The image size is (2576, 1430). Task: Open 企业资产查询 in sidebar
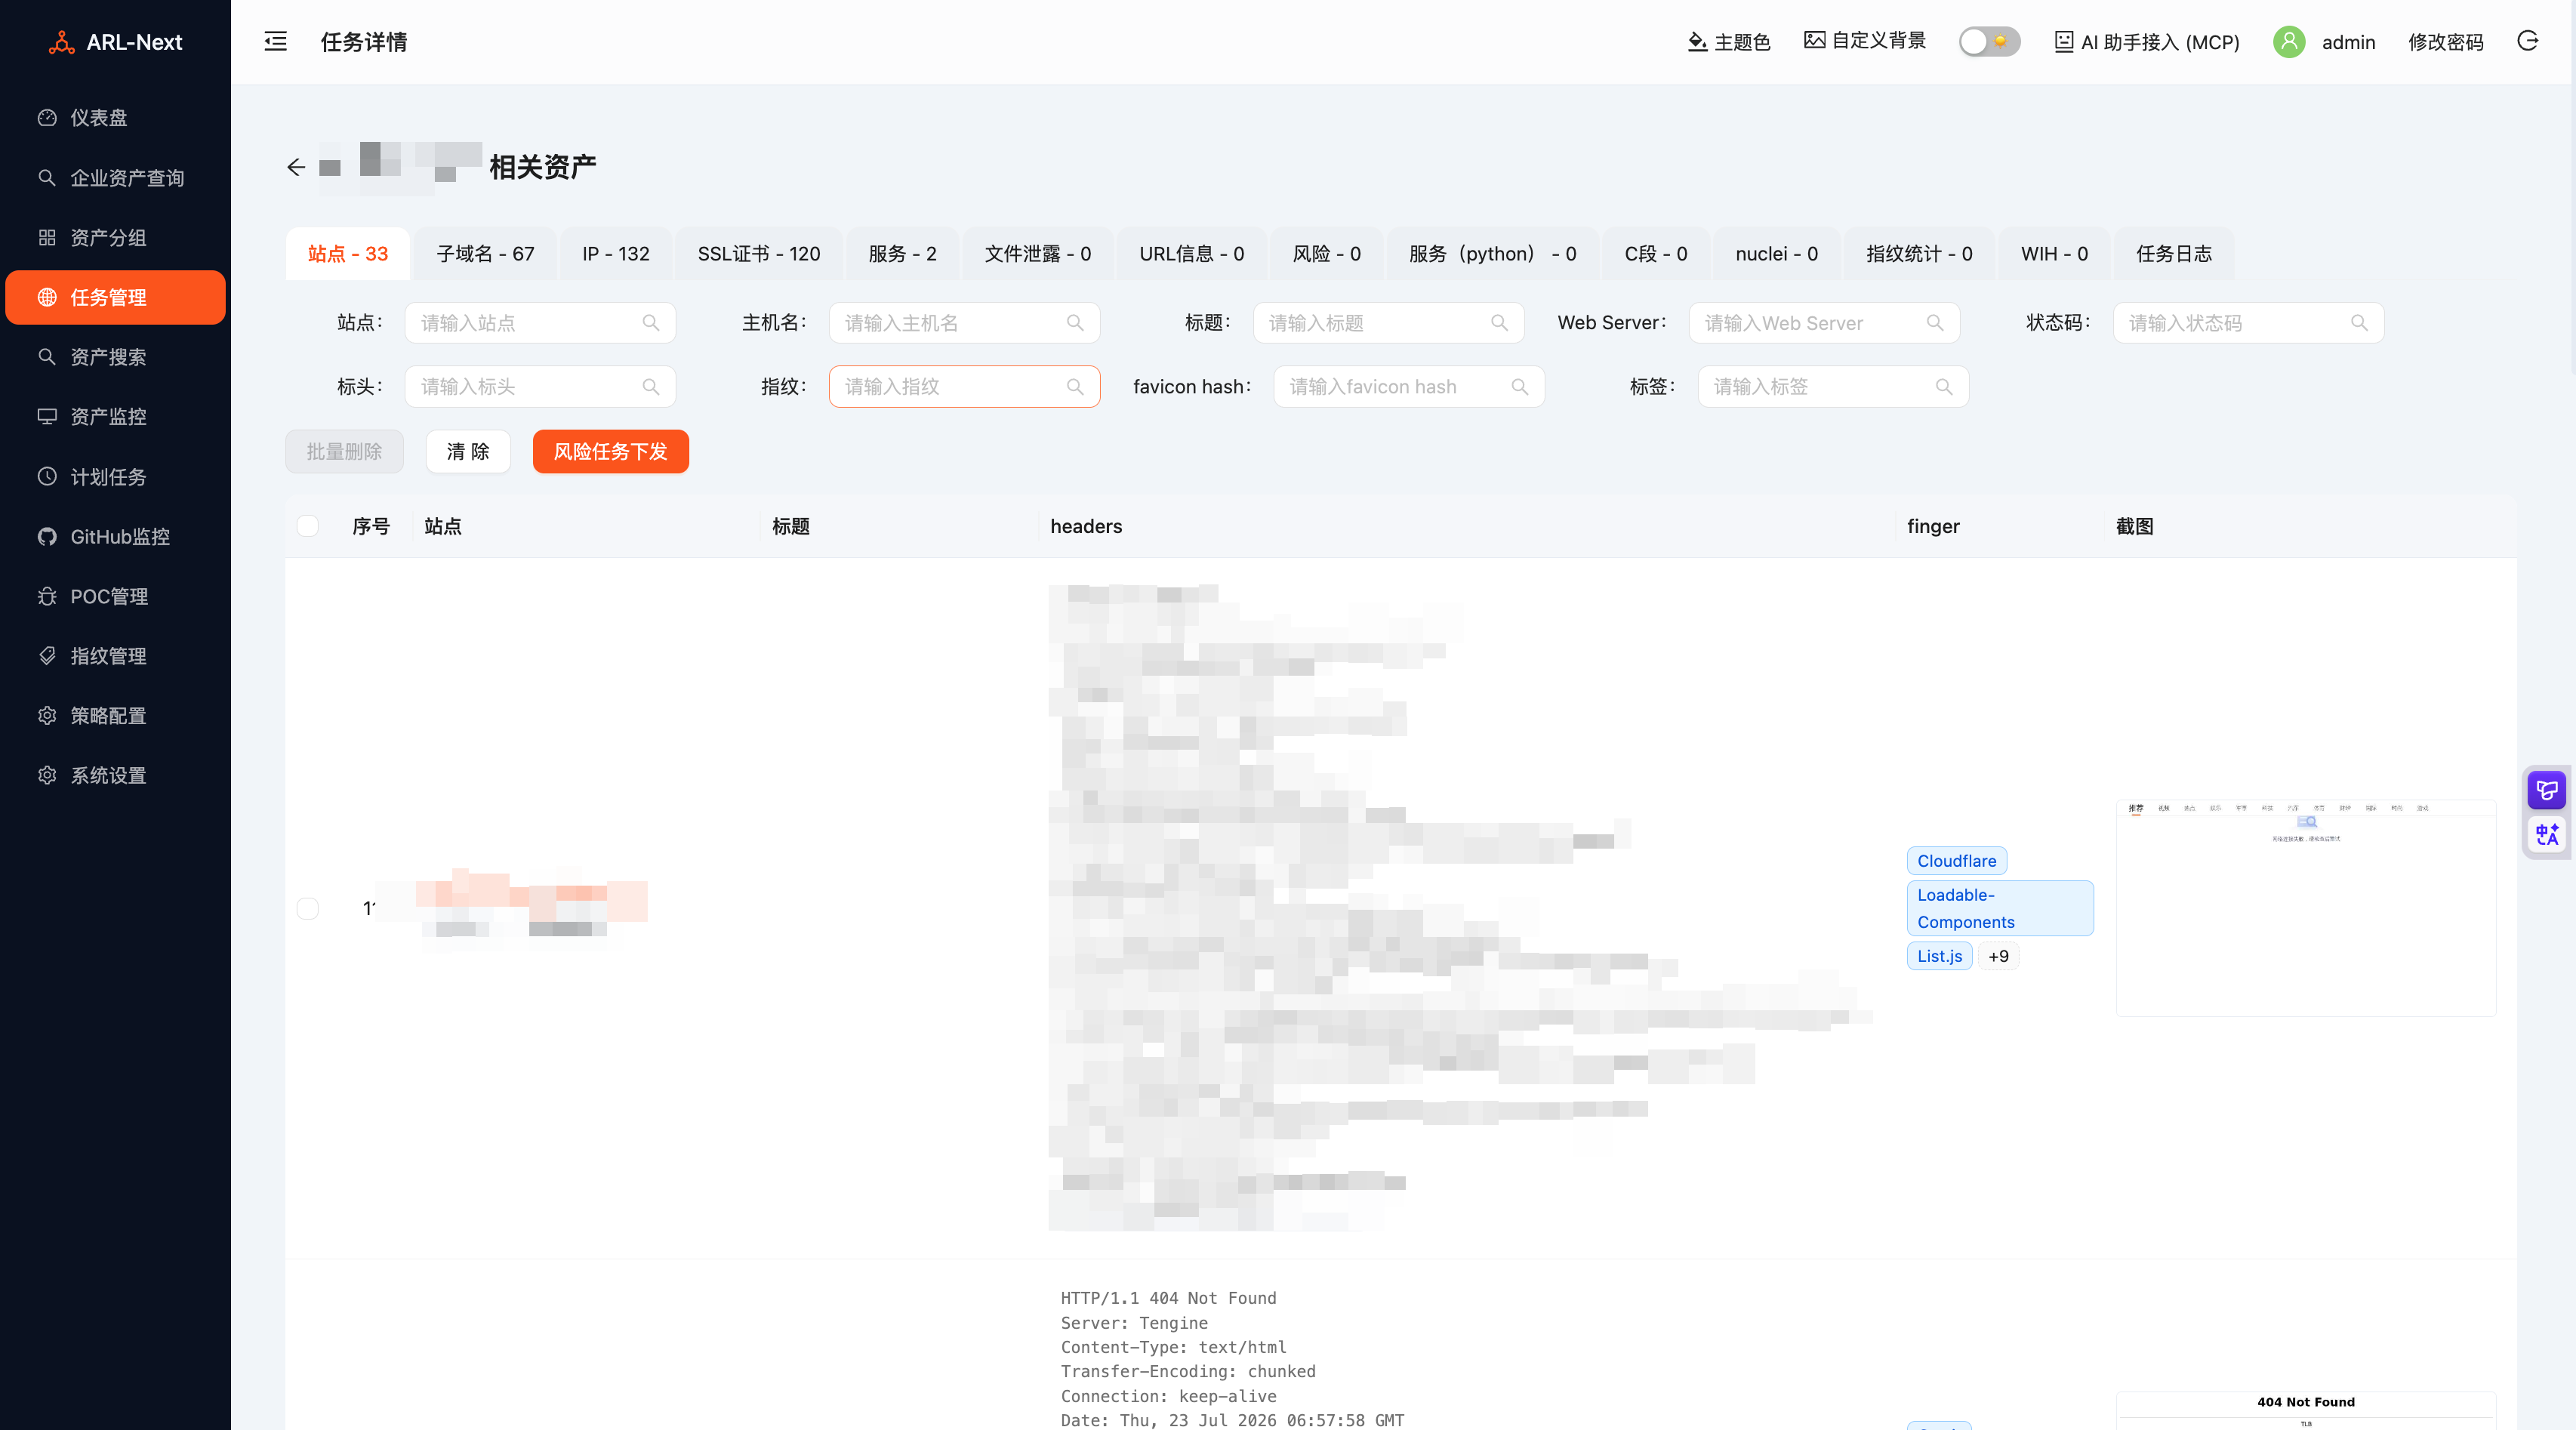click(x=115, y=178)
